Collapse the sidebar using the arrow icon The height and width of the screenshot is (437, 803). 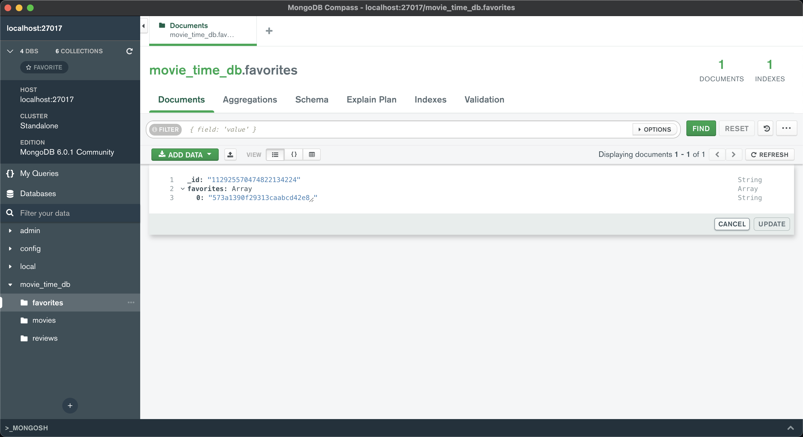tap(143, 26)
